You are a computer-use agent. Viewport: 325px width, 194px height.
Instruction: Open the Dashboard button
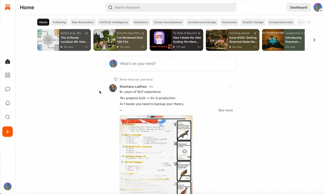coord(299,8)
